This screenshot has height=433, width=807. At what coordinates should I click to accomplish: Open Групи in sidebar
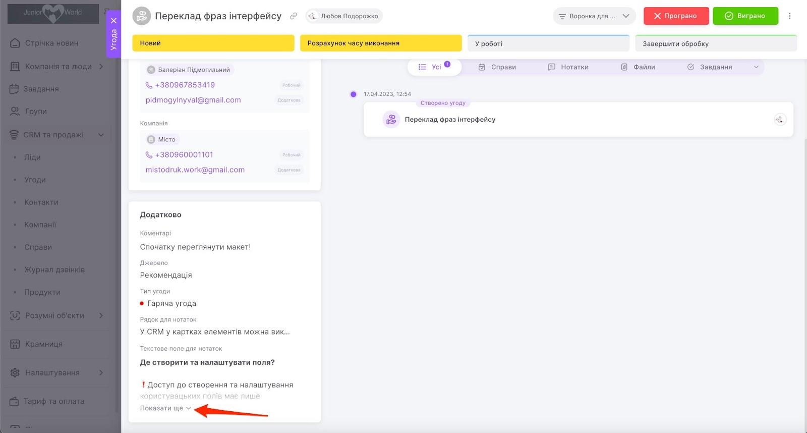pos(36,112)
